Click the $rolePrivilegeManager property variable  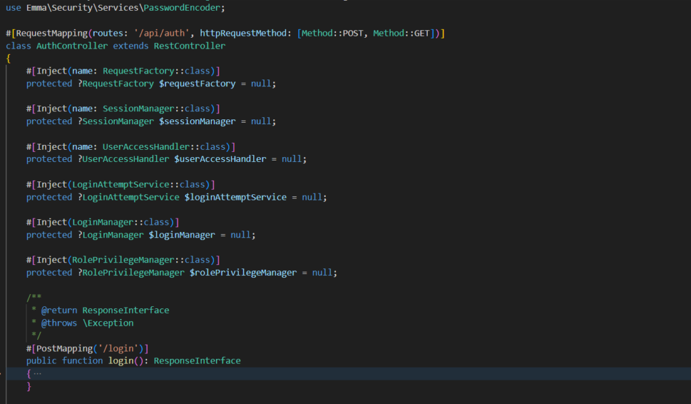tap(243, 272)
